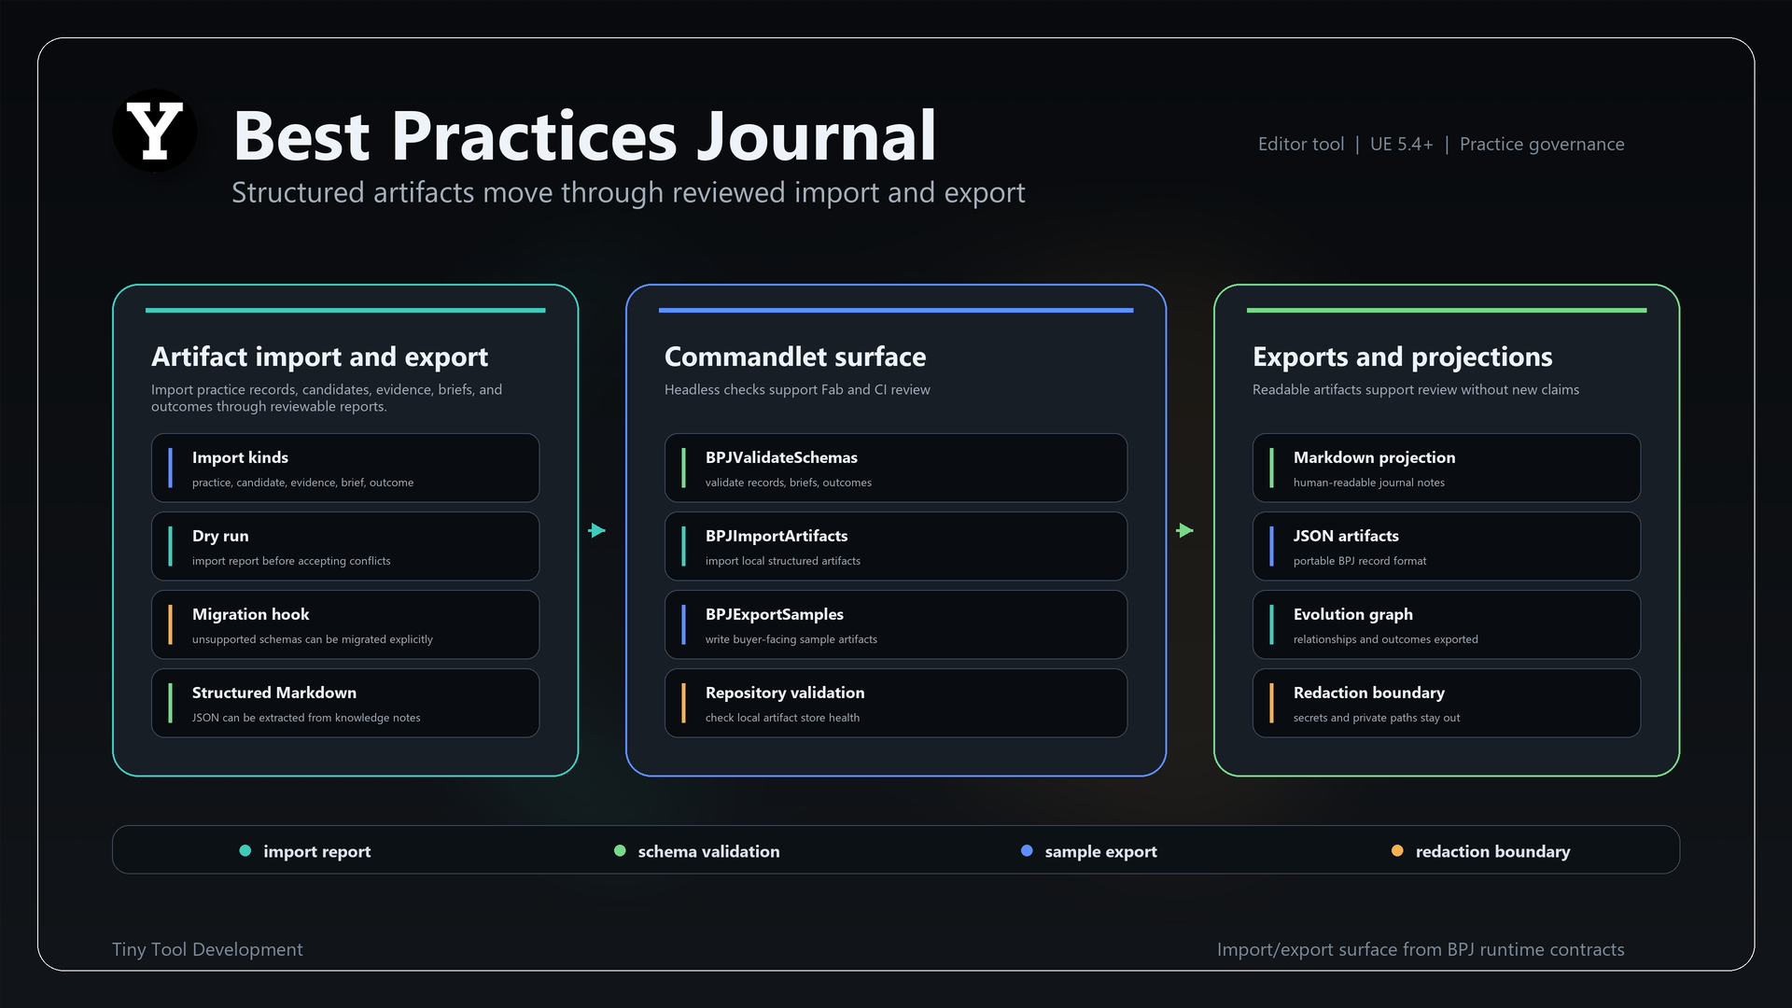Click Import/export surface from BPJ runtime contracts

(x=1421, y=949)
